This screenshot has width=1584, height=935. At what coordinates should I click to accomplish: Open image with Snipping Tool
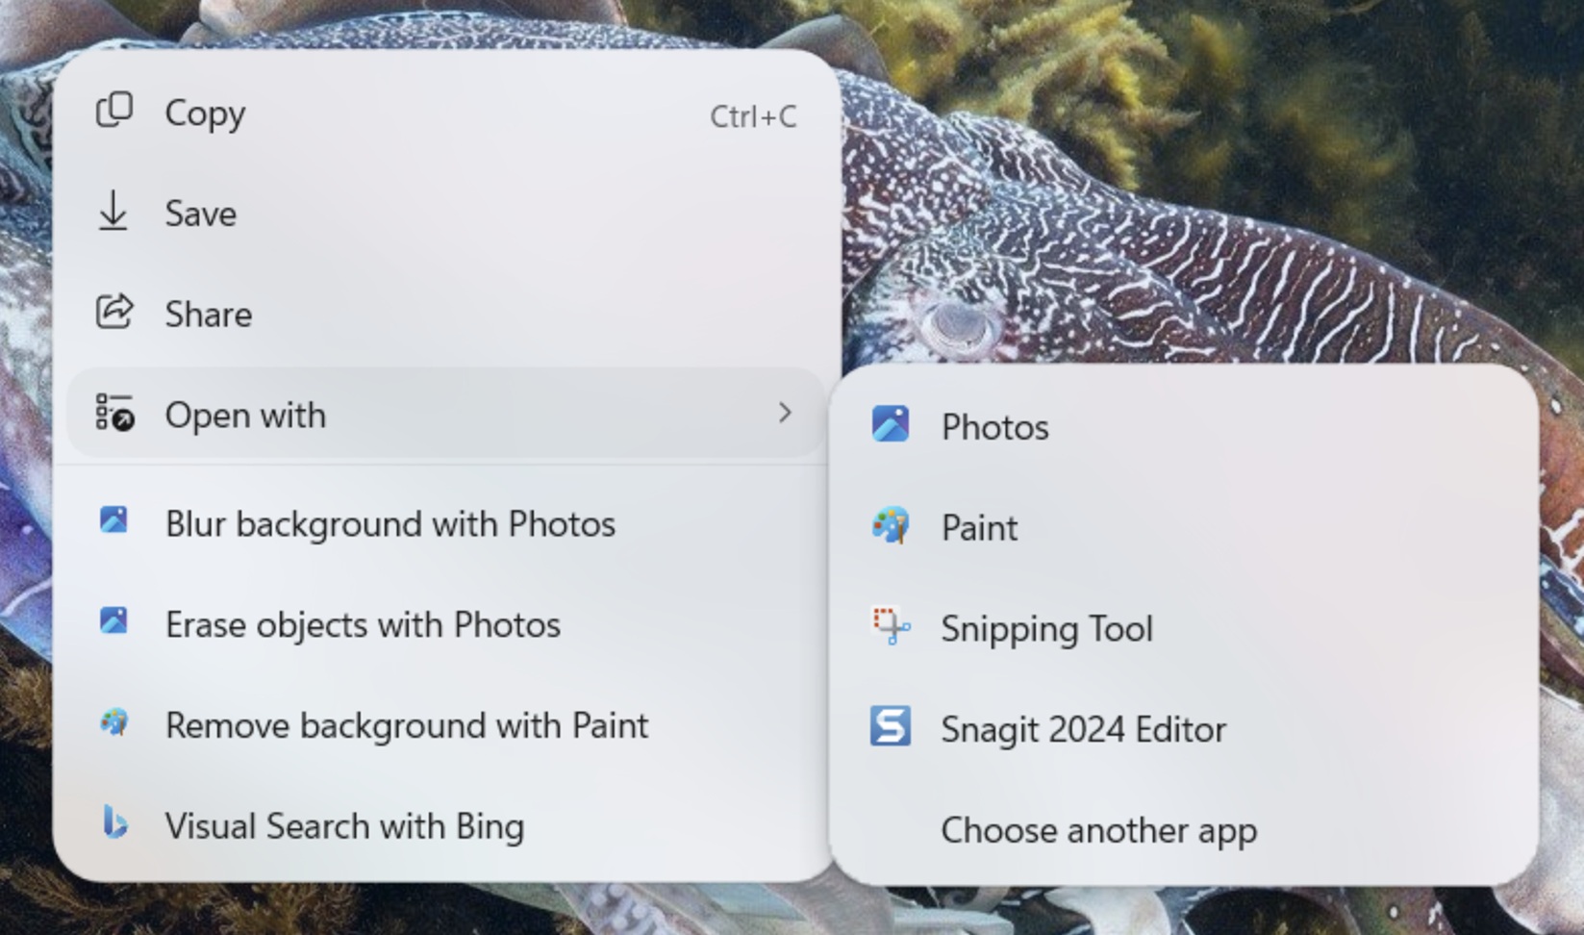tap(1183, 628)
